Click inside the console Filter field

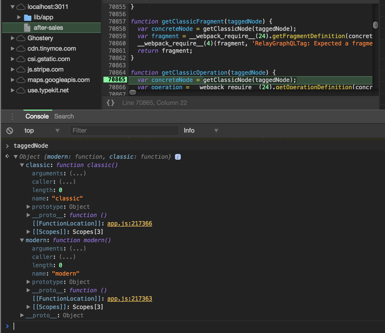[x=124, y=130]
